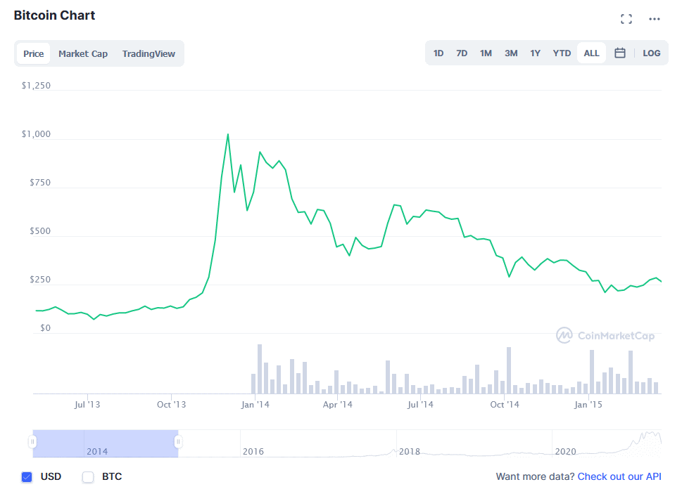This screenshot has width=682, height=501.
Task: Open the fullscreen chart view icon
Action: click(x=626, y=19)
